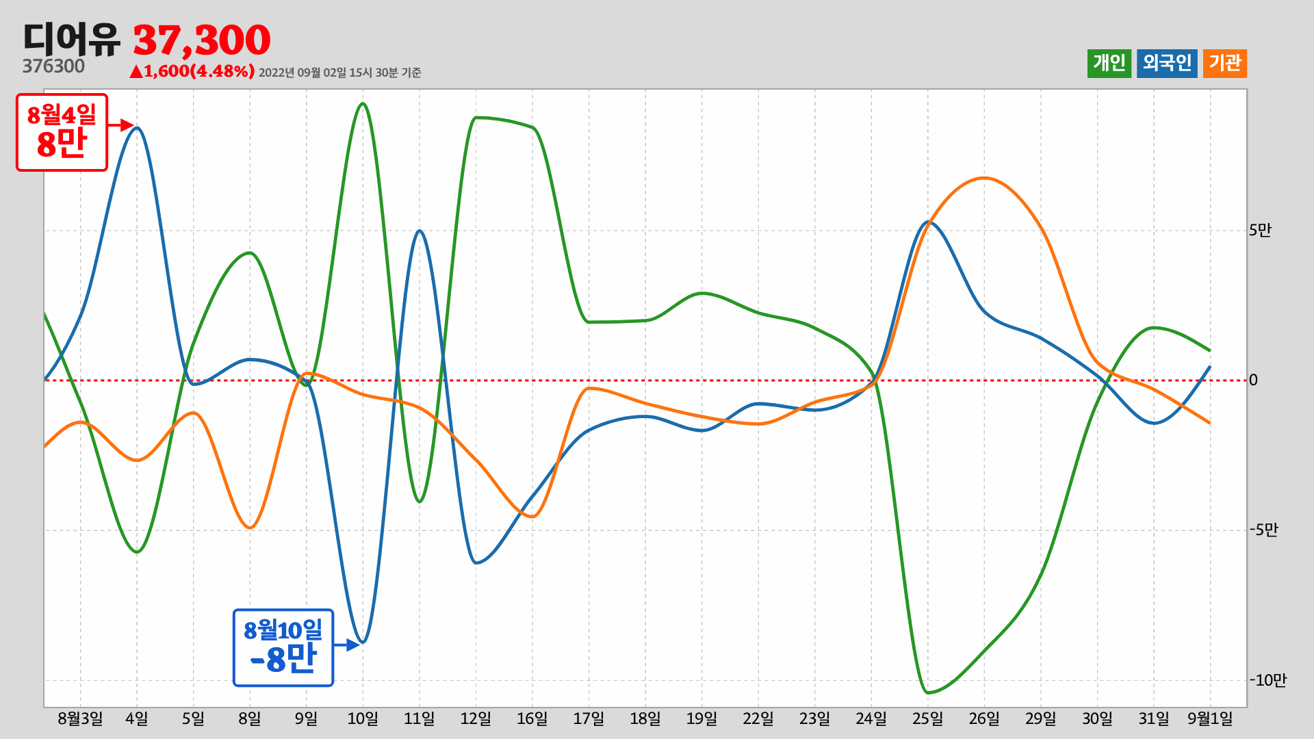The width and height of the screenshot is (1314, 739).
Task: Click the 17일 x-axis label
Action: [x=589, y=718]
